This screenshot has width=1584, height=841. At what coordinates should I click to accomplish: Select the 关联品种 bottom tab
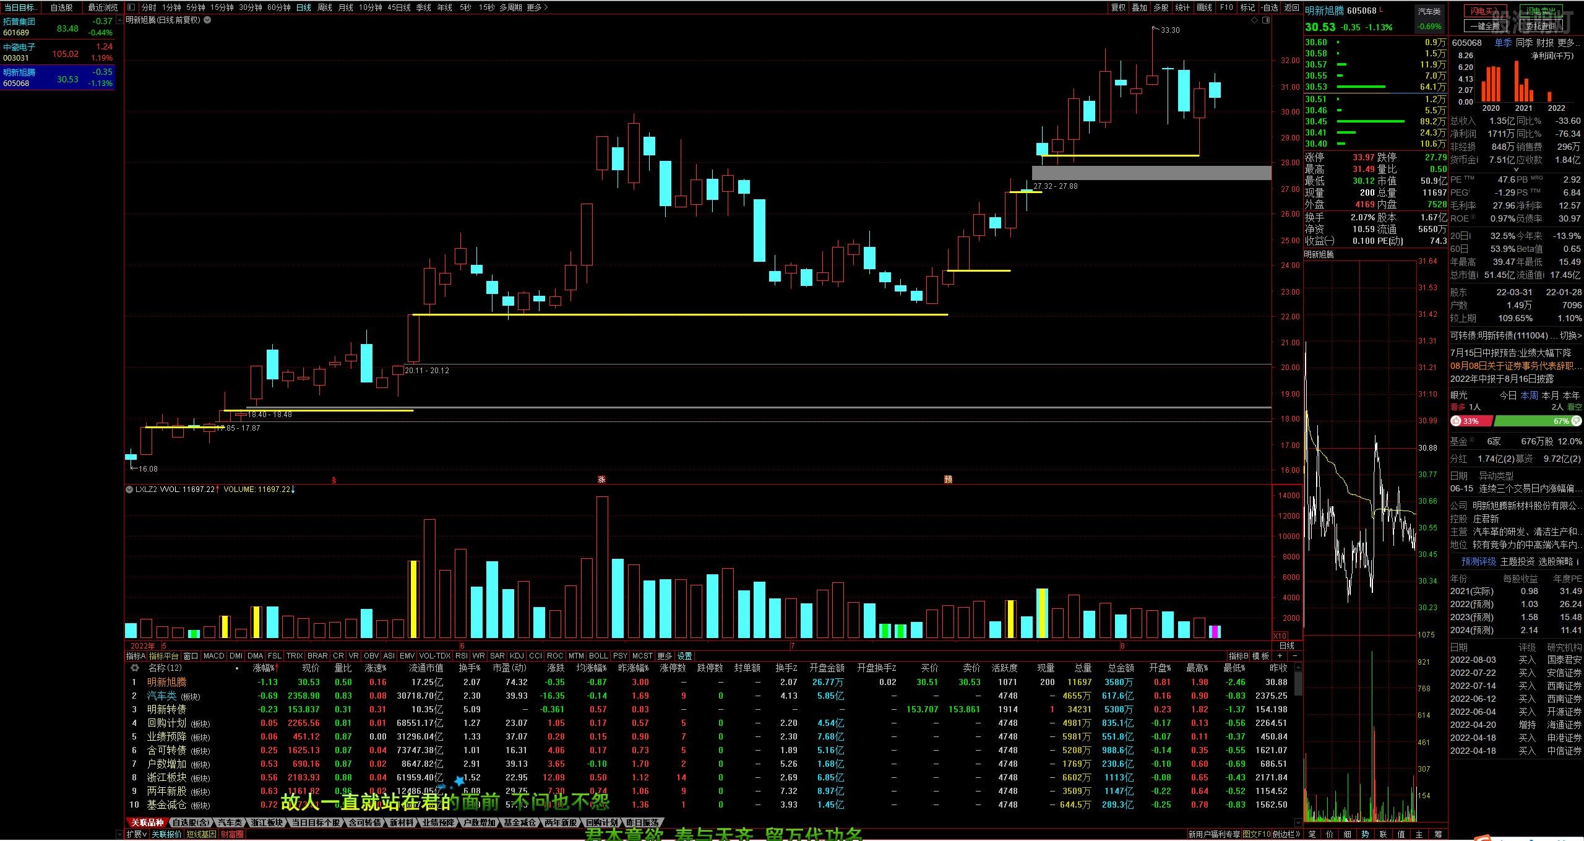147,822
